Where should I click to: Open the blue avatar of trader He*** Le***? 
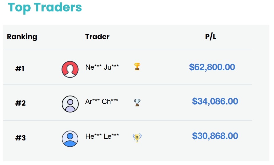[70, 139]
